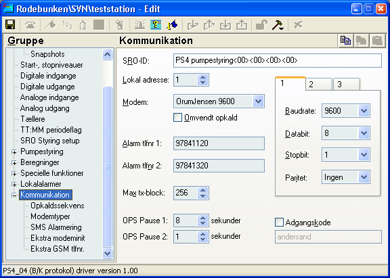Image resolution: width=390 pixels, height=278 pixels.
Task: Switch to port tab 2
Action: point(319,84)
